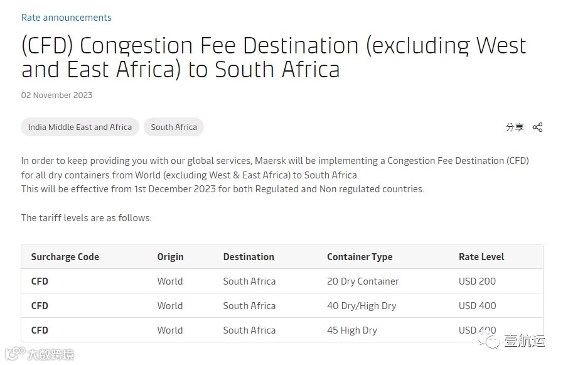The image size is (563, 365).
Task: Click the Origin column header
Action: pos(170,257)
